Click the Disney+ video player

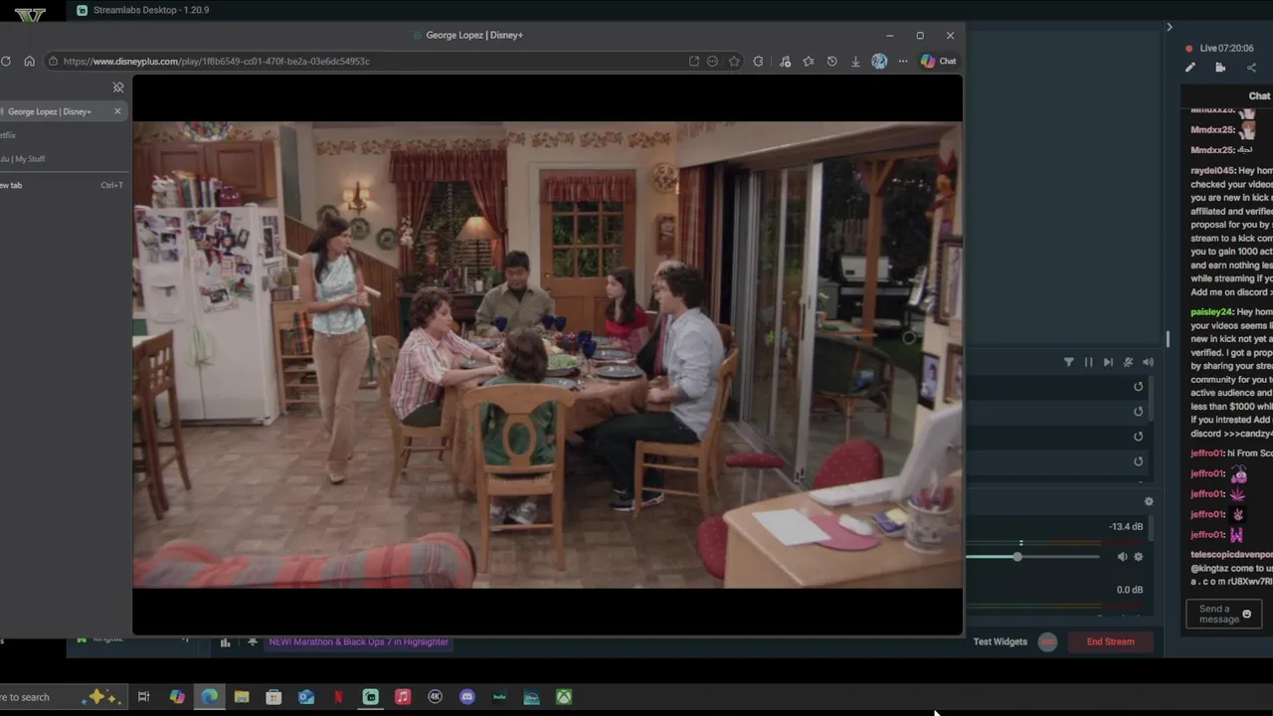547,355
